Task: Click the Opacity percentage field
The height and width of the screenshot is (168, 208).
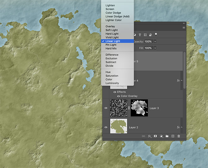Action: (x=148, y=41)
